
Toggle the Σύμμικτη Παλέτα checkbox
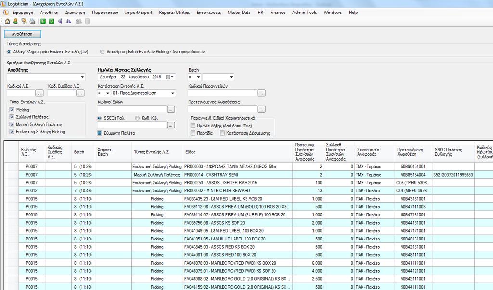[x=100, y=133]
